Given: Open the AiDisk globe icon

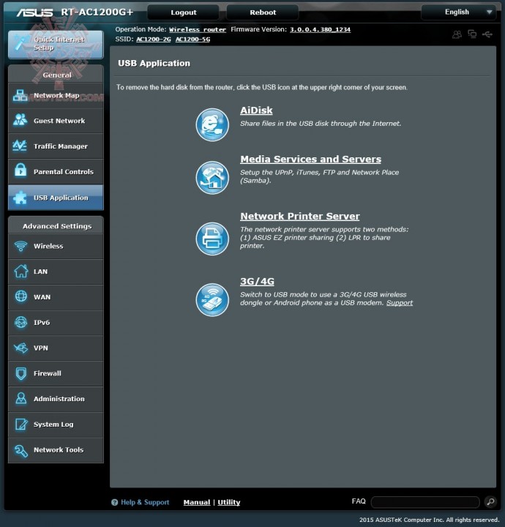Looking at the screenshot, I should (x=212, y=124).
